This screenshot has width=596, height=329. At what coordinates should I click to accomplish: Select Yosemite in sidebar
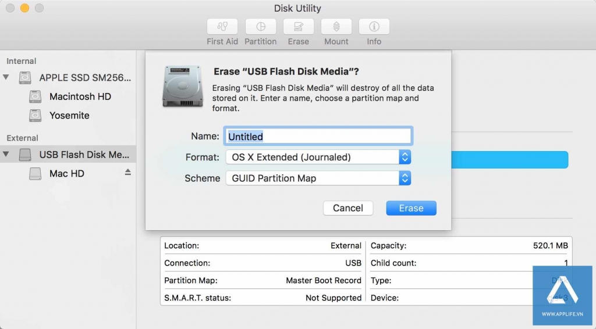70,115
